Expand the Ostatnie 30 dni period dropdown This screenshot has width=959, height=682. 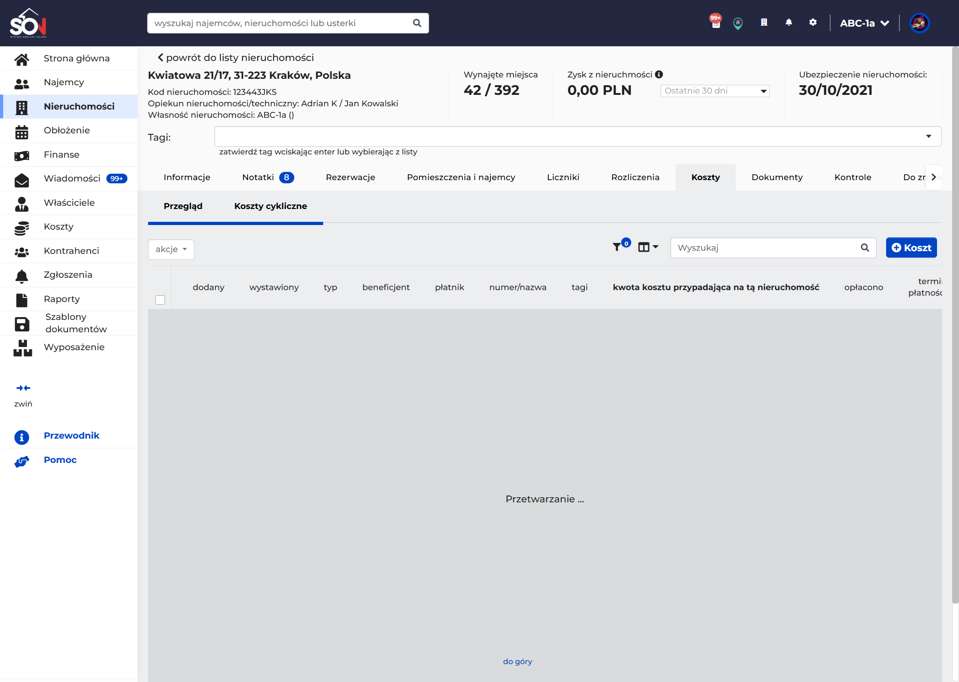tap(715, 91)
